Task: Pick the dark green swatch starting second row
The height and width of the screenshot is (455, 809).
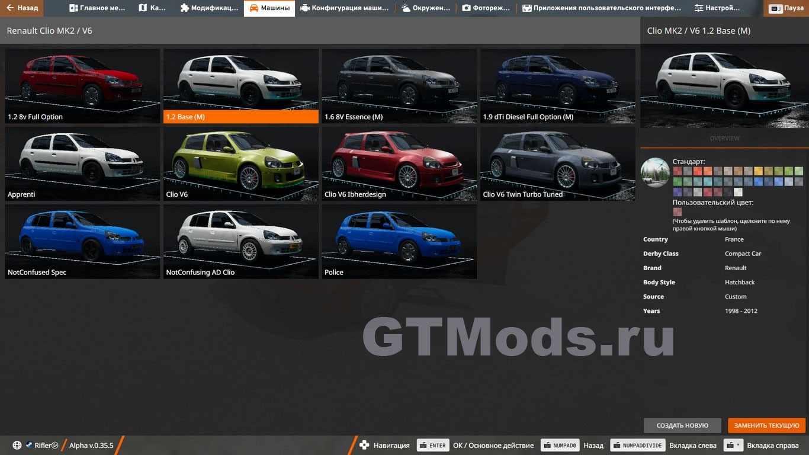Action: click(x=678, y=182)
